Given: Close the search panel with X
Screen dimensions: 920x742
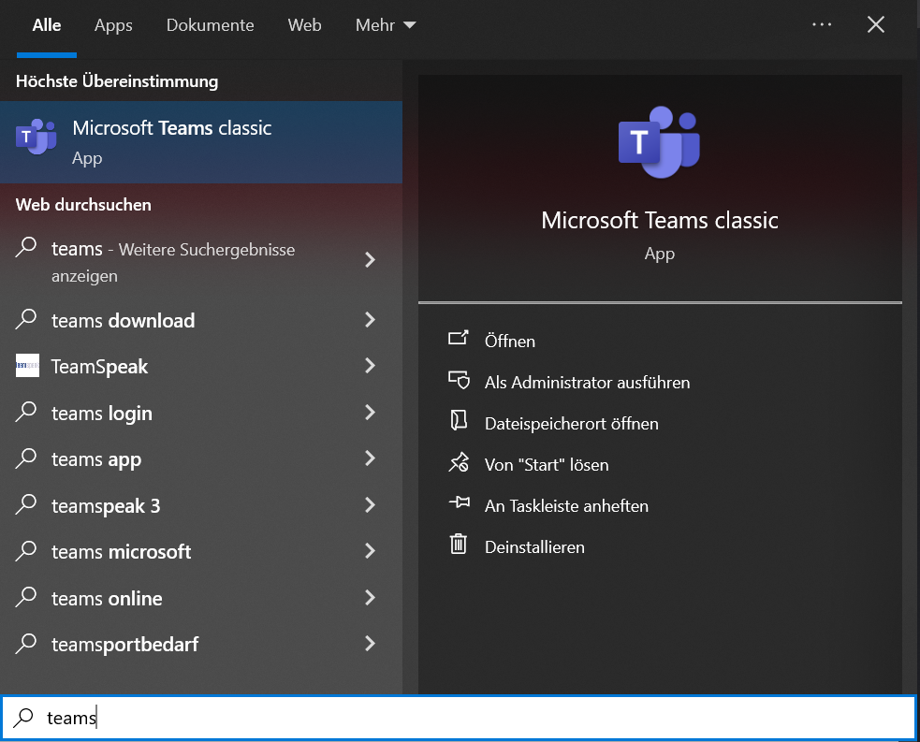Looking at the screenshot, I should click(x=875, y=24).
